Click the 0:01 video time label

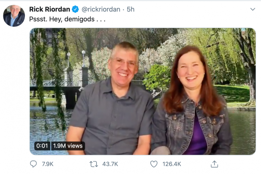[x=42, y=146]
